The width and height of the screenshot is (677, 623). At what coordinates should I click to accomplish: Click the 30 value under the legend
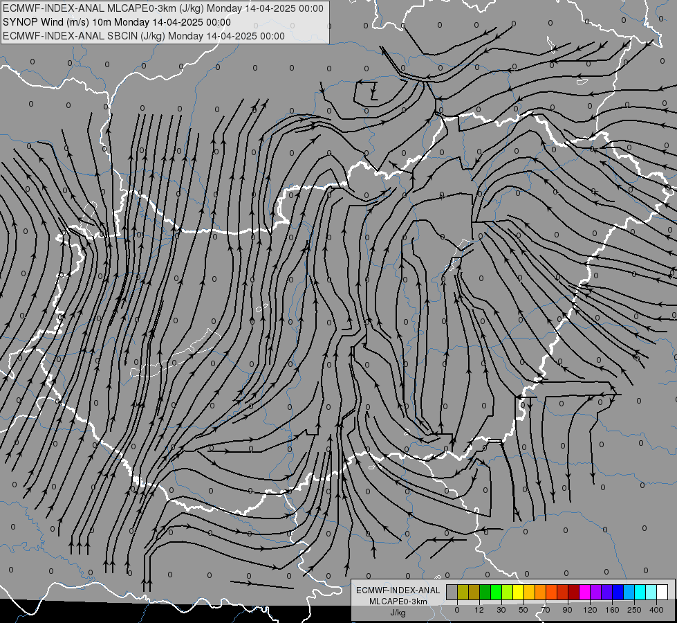pyautogui.click(x=501, y=611)
